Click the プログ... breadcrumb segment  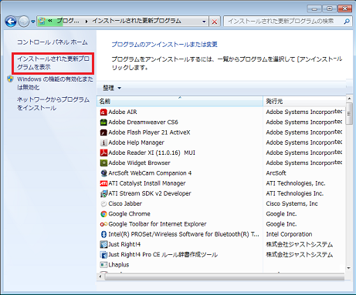(x=68, y=21)
